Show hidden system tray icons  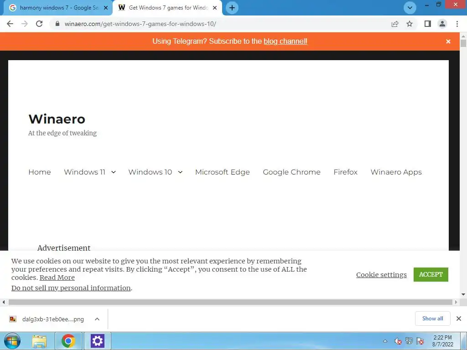click(385, 341)
